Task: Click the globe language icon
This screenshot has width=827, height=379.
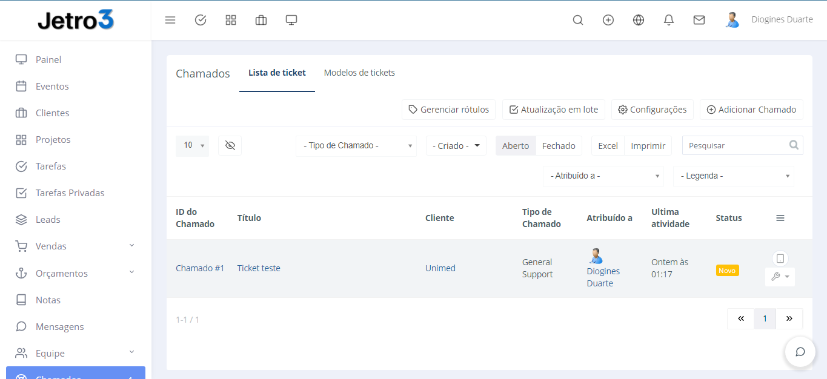Action: point(639,20)
